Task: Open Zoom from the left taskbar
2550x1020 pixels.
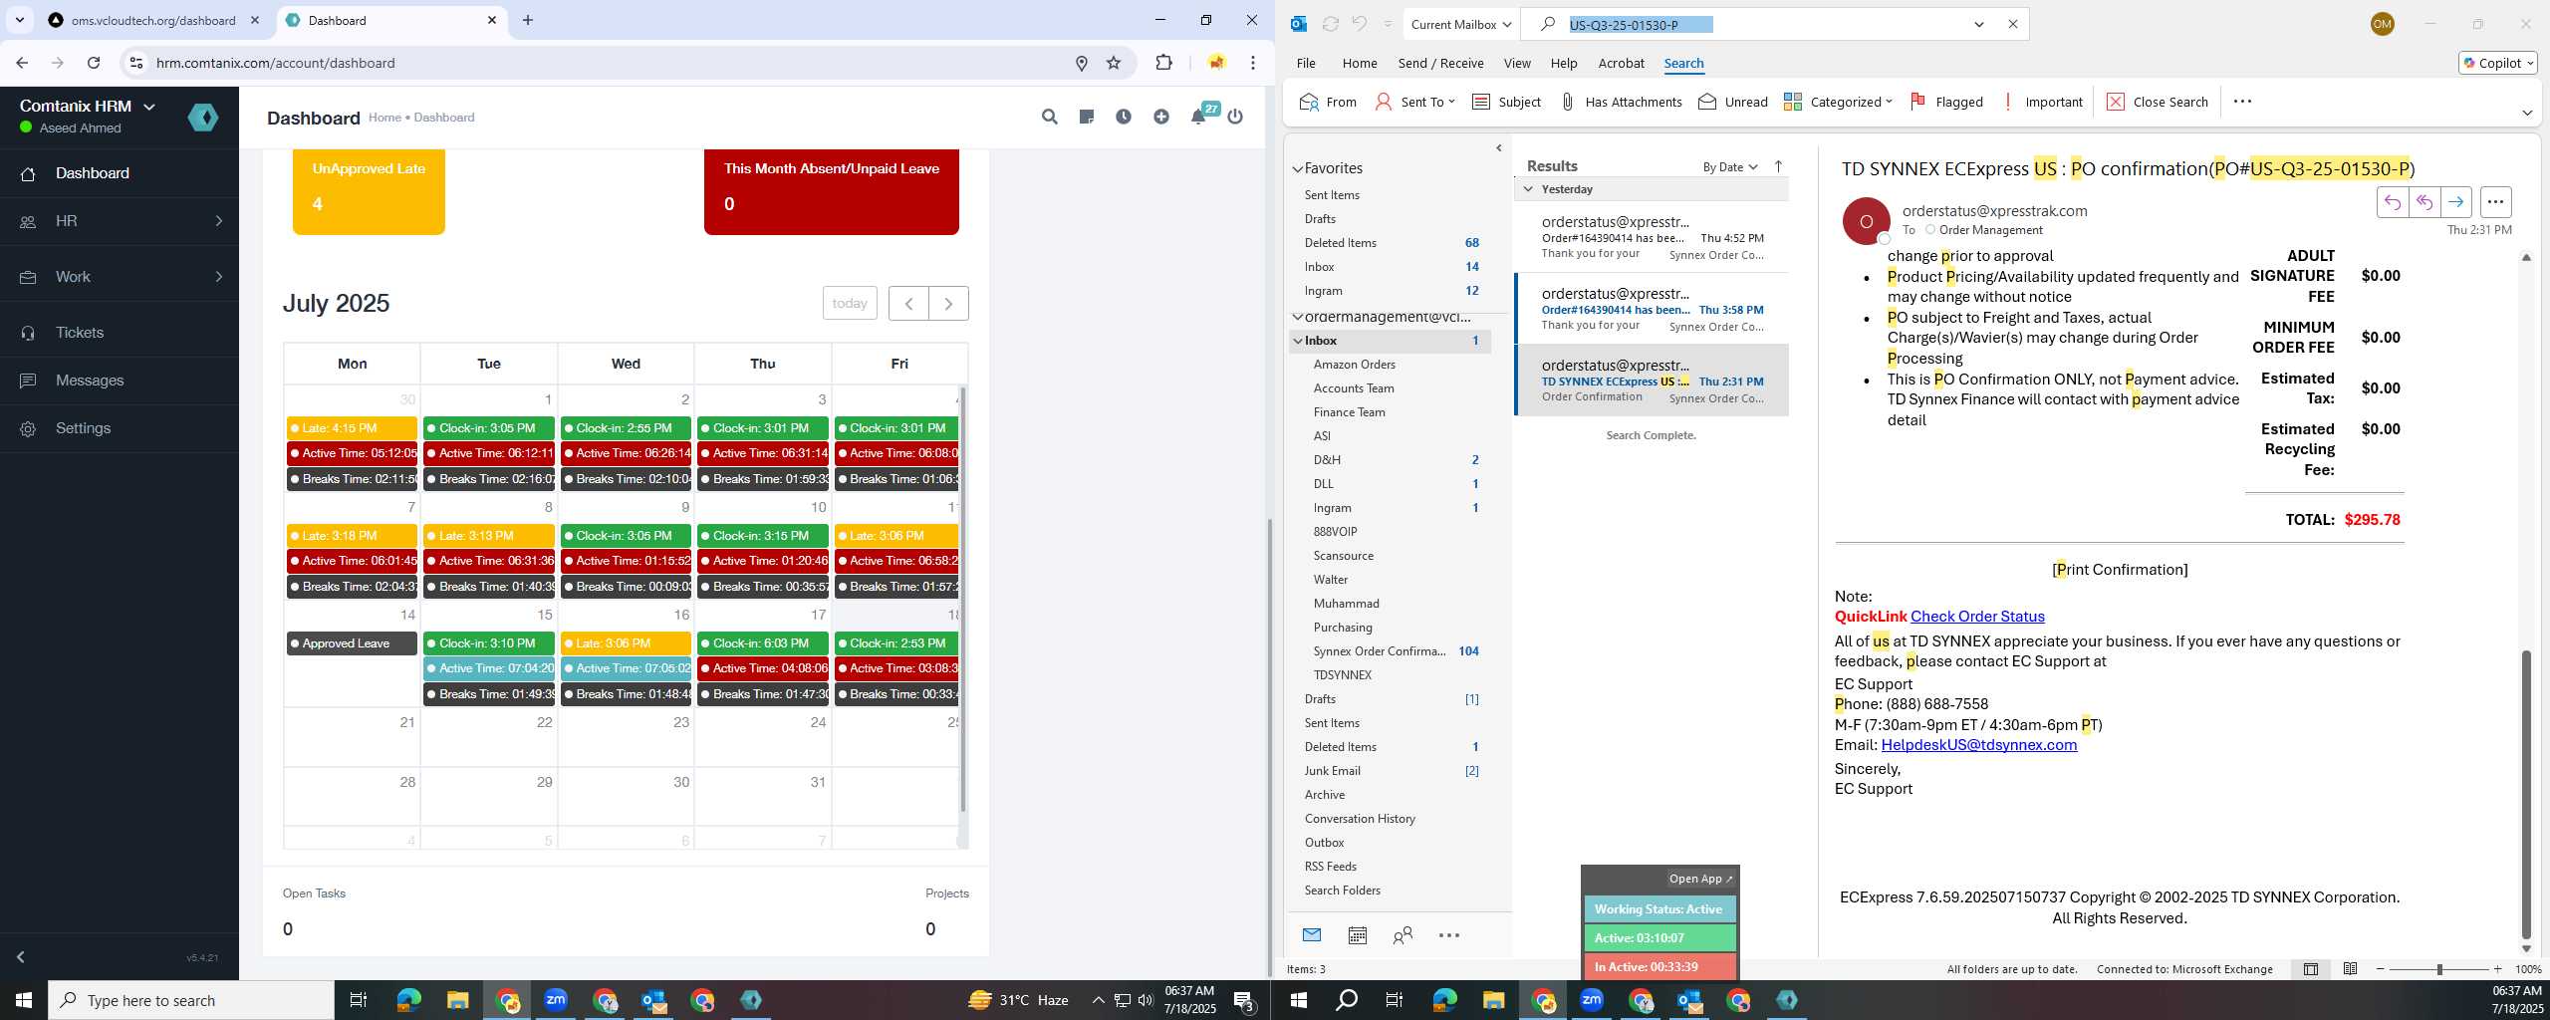Action: [x=556, y=1000]
